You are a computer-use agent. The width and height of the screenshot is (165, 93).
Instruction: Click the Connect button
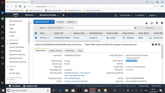click(60, 22)
